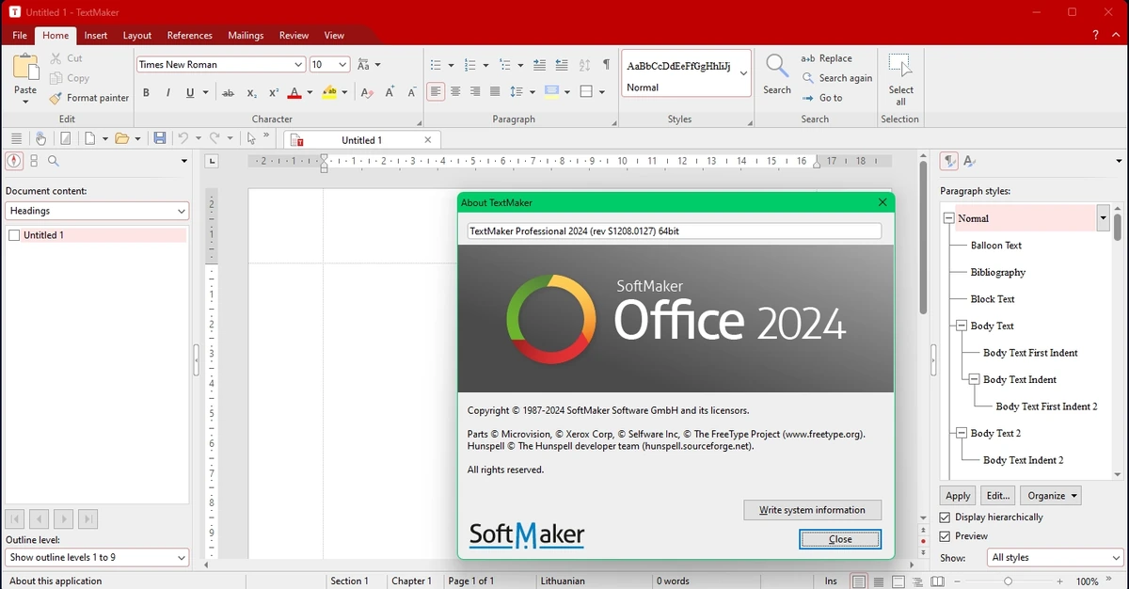Uncheck Display hierarchically
The height and width of the screenshot is (589, 1129).
[x=946, y=517]
